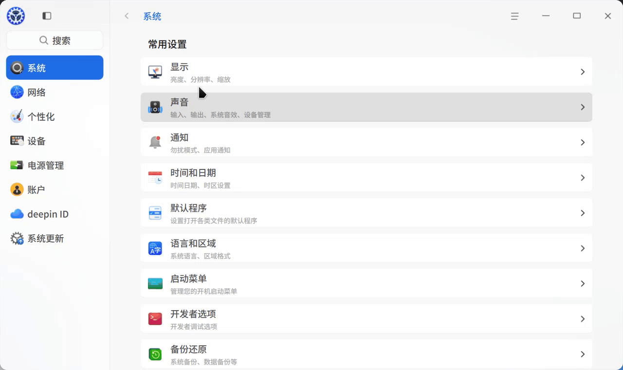
Task: Click the deepin ID cloud icon
Action: coord(17,214)
